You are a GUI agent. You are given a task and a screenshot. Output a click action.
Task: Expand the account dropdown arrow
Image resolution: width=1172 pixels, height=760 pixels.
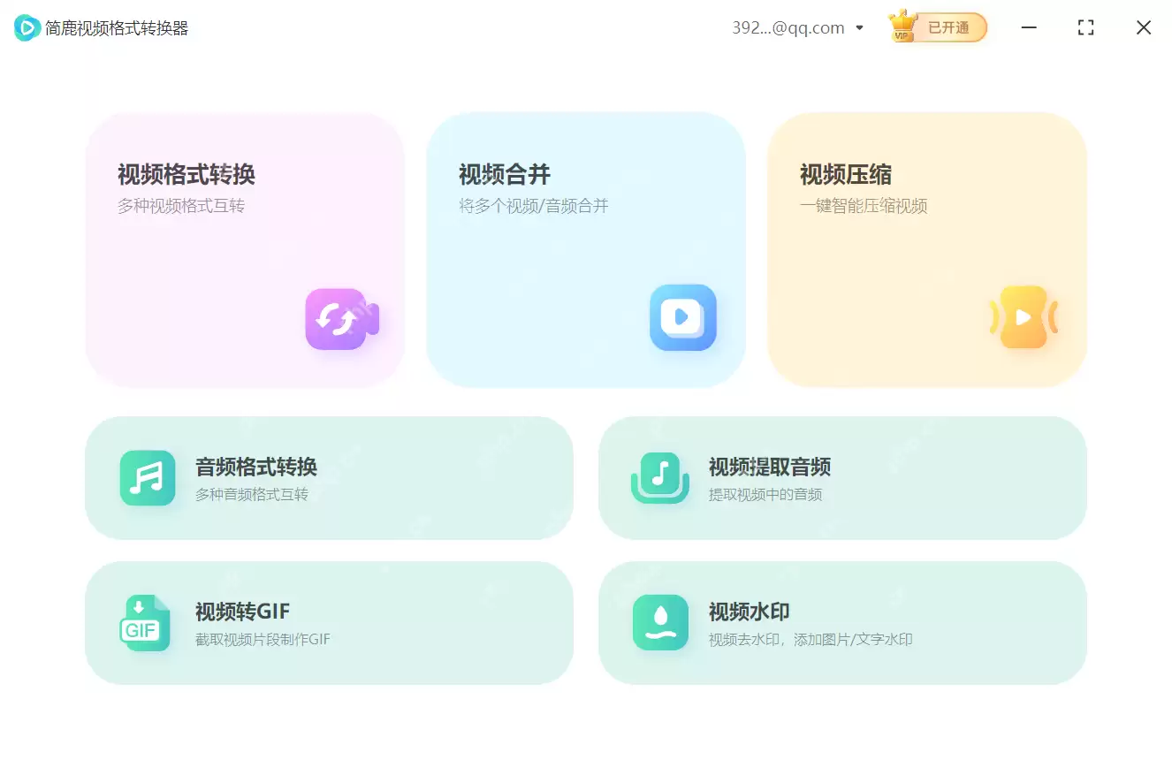click(858, 27)
